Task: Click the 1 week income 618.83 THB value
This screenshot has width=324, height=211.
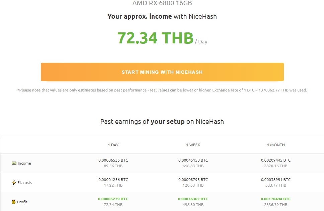Action: point(193,166)
